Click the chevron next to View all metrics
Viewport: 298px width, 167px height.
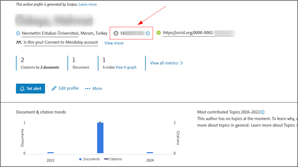click(x=181, y=63)
